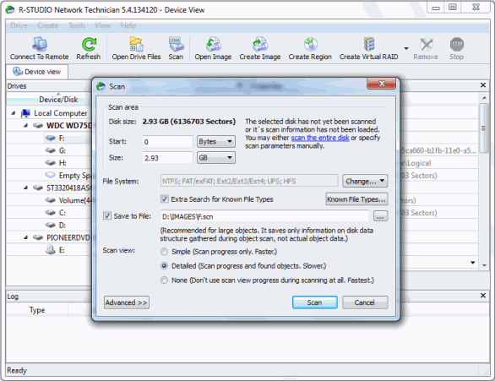Select the G: drive icon in the tree
495x381 pixels.
[x=50, y=150]
